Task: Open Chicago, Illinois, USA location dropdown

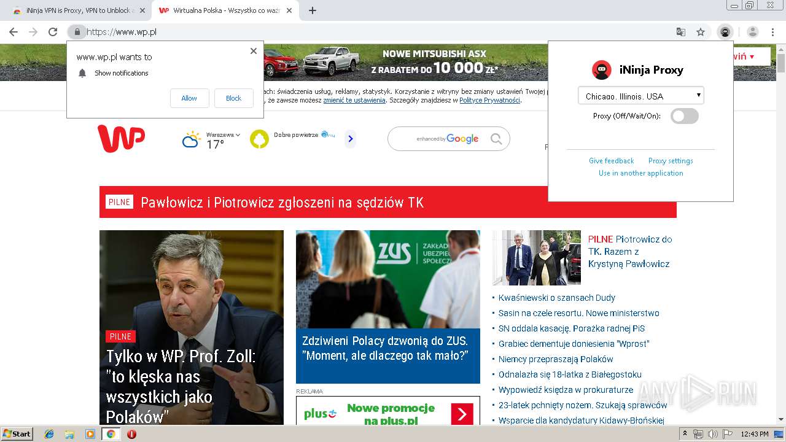Action: pos(641,96)
